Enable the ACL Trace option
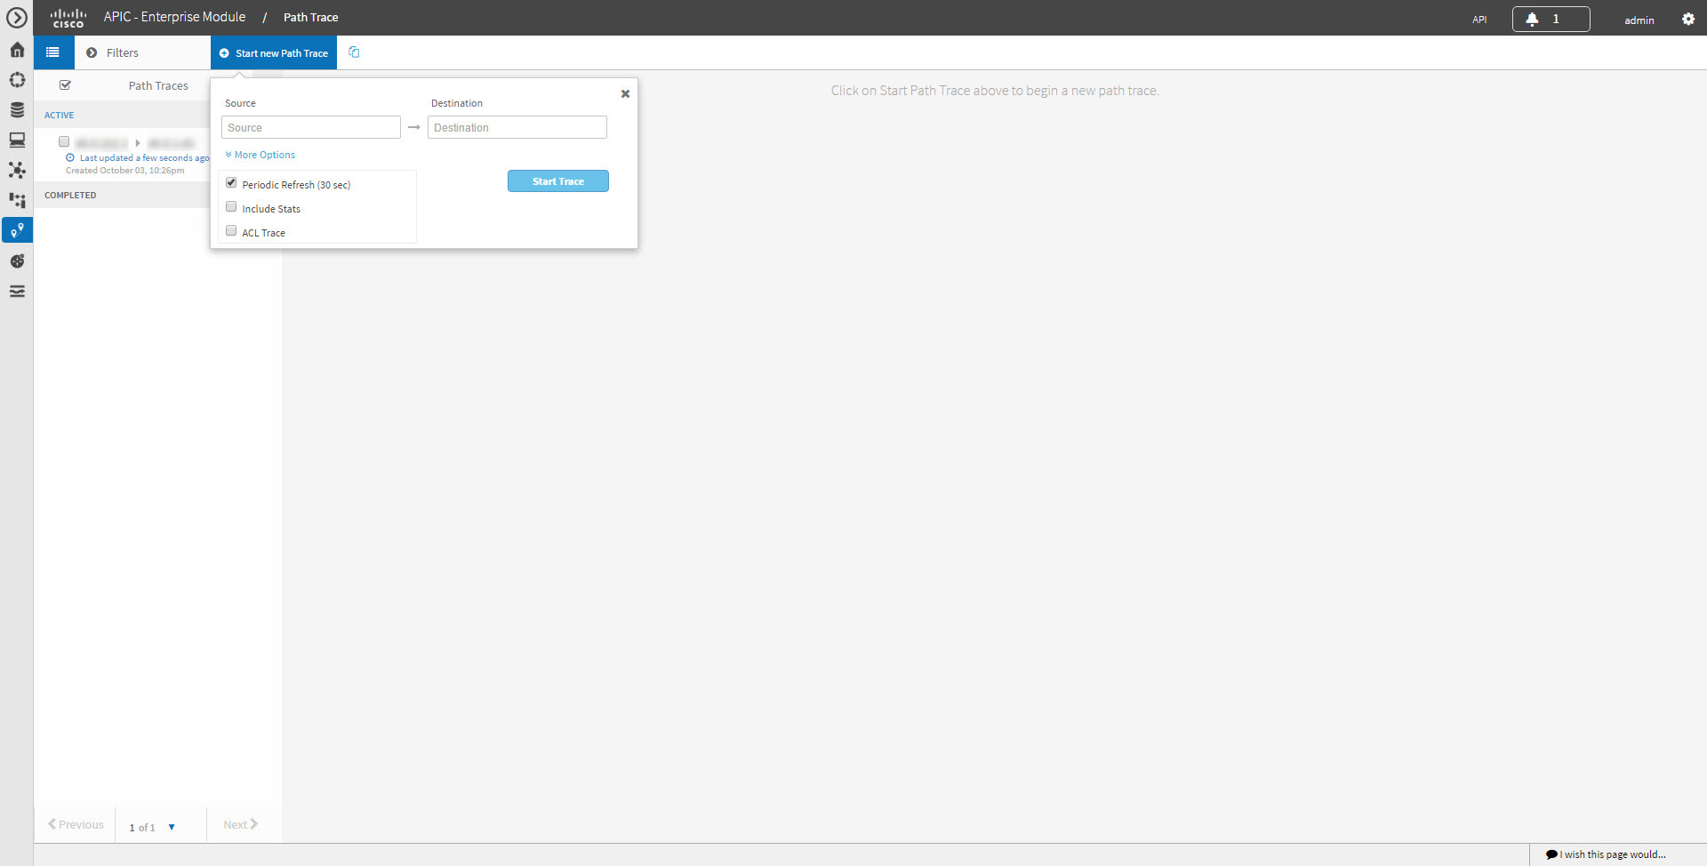Screen dimensions: 1707x866 [231, 229]
